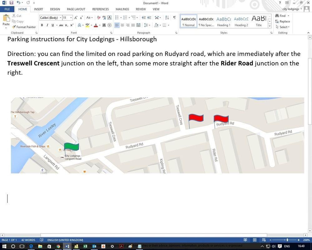Apply superscript formatting
Image resolution: width=312 pixels, height=250 pixels.
pyautogui.click(x=72, y=25)
